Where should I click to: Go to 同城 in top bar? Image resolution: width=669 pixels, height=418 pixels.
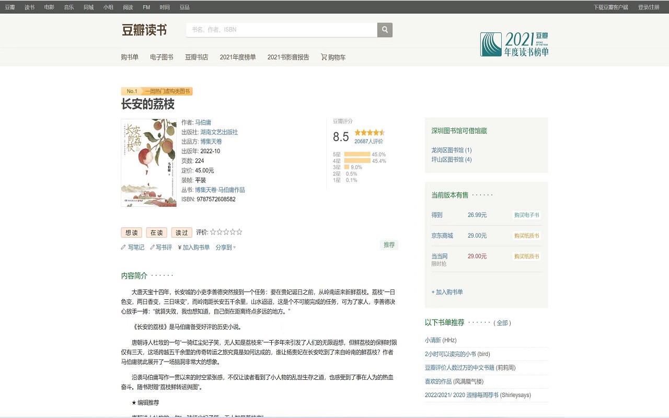(89, 7)
